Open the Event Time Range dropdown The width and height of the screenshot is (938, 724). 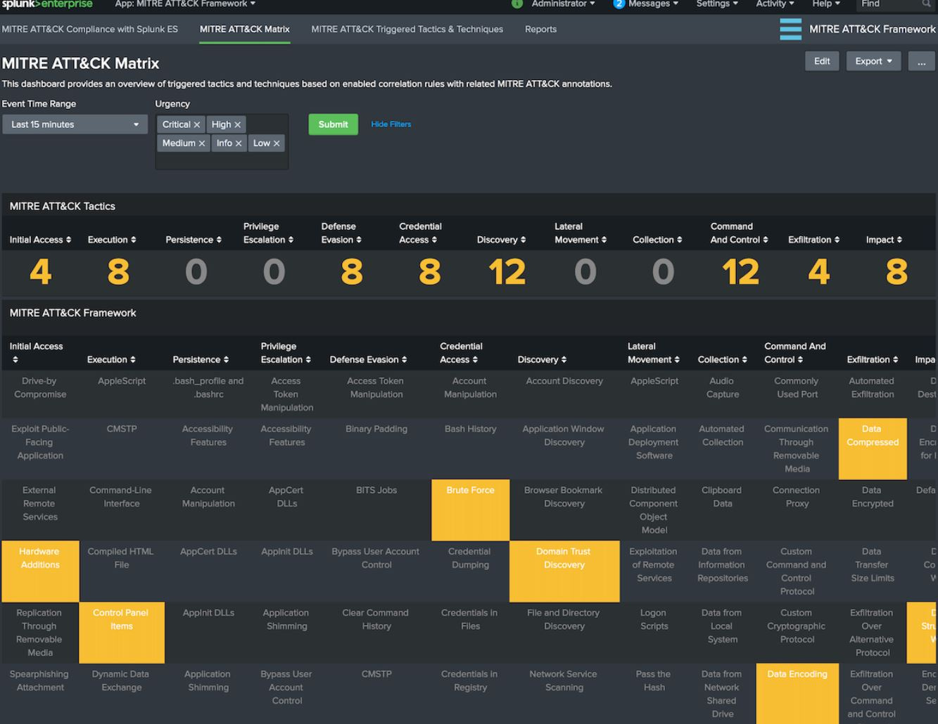75,124
